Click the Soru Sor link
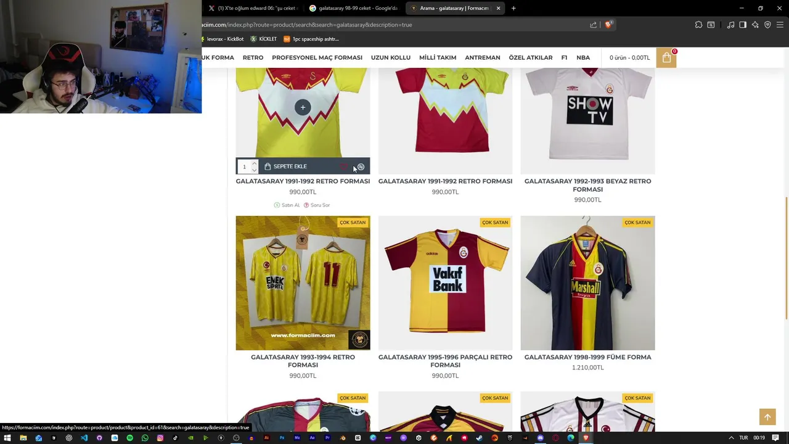 pyautogui.click(x=317, y=205)
